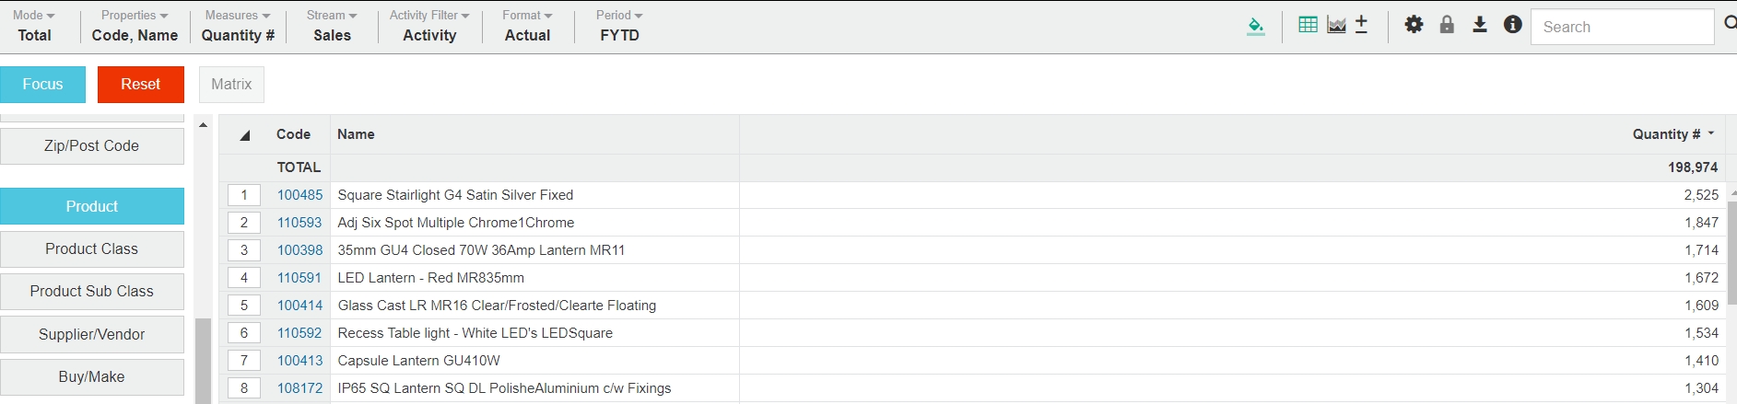
Task: Open the area chart view icon
Action: click(x=1336, y=25)
